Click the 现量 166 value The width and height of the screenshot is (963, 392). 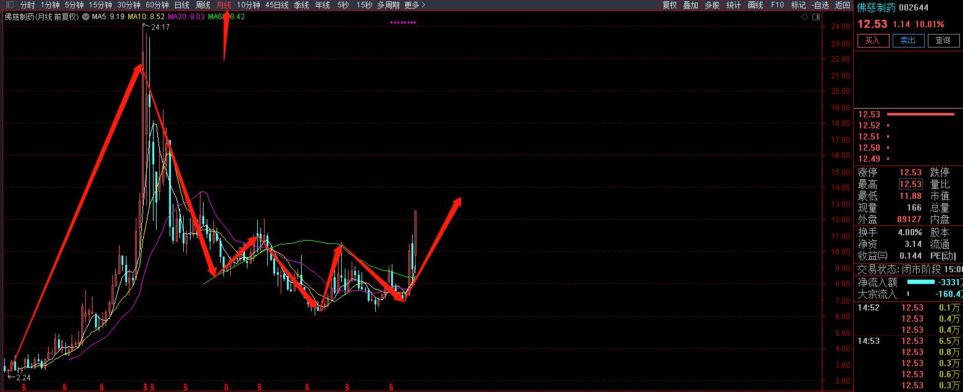914,207
